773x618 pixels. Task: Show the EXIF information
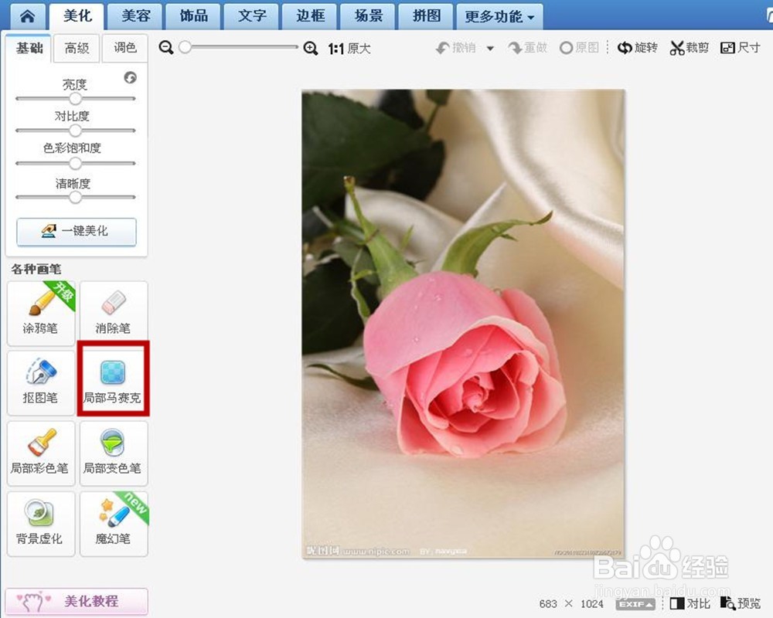pyautogui.click(x=635, y=604)
